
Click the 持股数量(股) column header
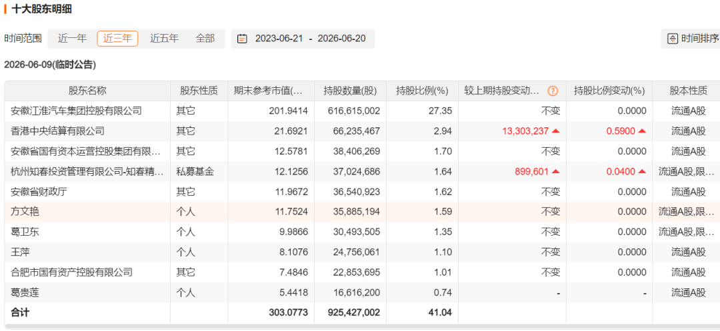(350, 91)
